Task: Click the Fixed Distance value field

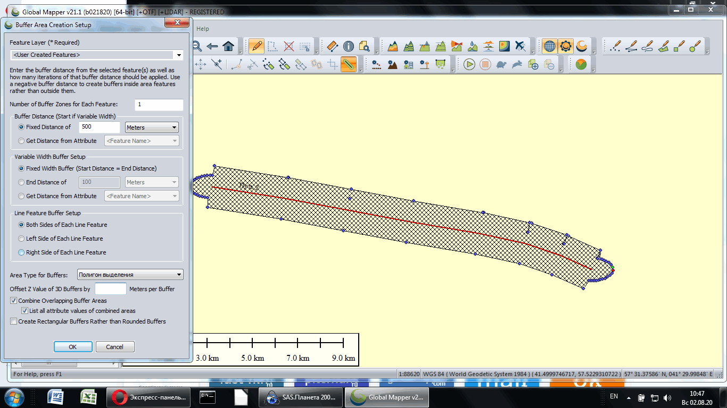Action: pos(99,127)
